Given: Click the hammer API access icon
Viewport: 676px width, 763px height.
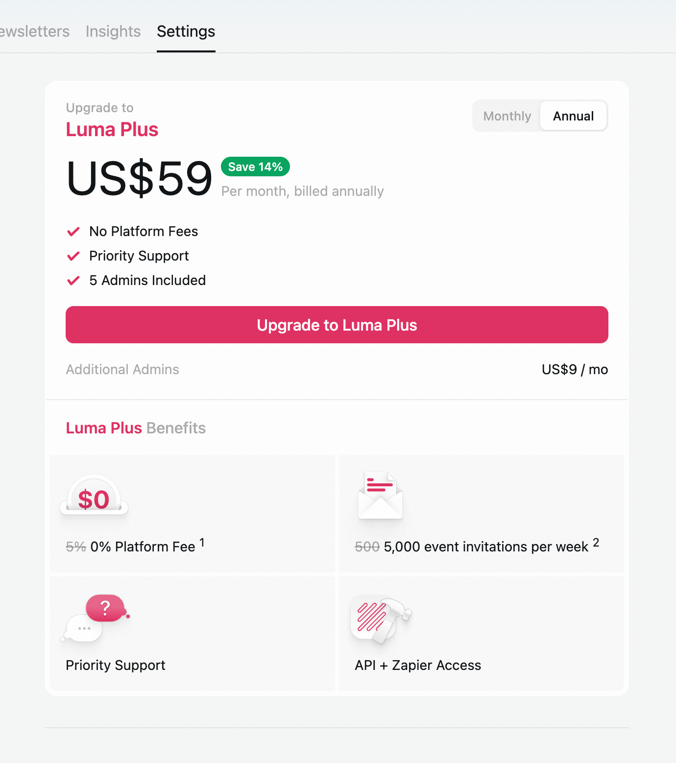Looking at the screenshot, I should point(381,619).
